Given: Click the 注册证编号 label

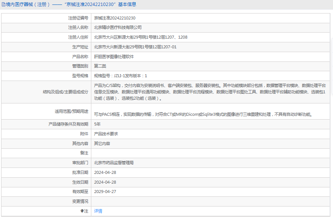Looking at the screenshot, I should (78, 18).
